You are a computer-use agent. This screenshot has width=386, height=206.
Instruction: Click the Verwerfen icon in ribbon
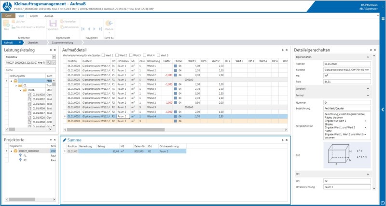pyautogui.click(x=62, y=22)
